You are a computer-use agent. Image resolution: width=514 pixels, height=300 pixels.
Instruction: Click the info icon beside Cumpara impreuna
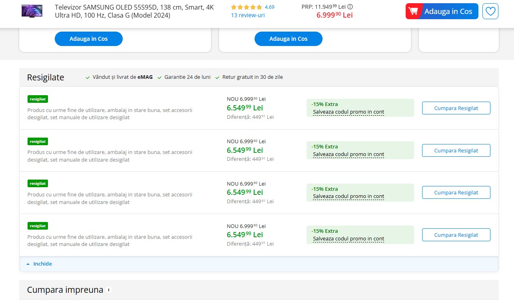108,290
